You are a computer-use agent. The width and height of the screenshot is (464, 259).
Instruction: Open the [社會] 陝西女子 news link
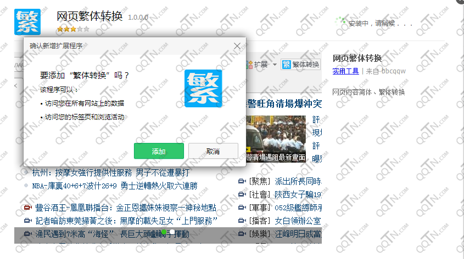click(284, 194)
